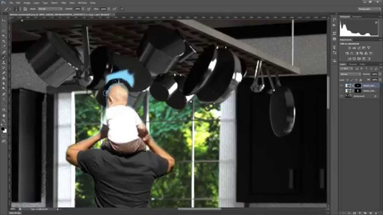
Task: Add an Invert adjustment layer
Action: point(349,59)
